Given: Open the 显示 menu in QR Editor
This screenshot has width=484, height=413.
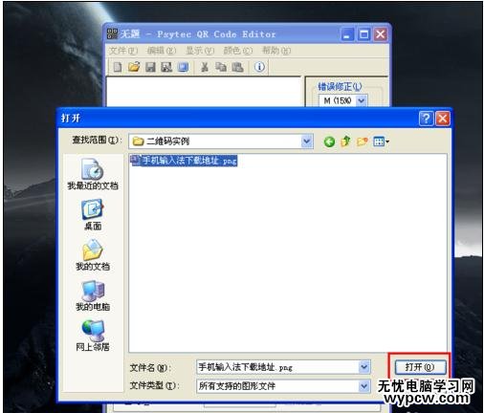Looking at the screenshot, I should click(200, 51).
